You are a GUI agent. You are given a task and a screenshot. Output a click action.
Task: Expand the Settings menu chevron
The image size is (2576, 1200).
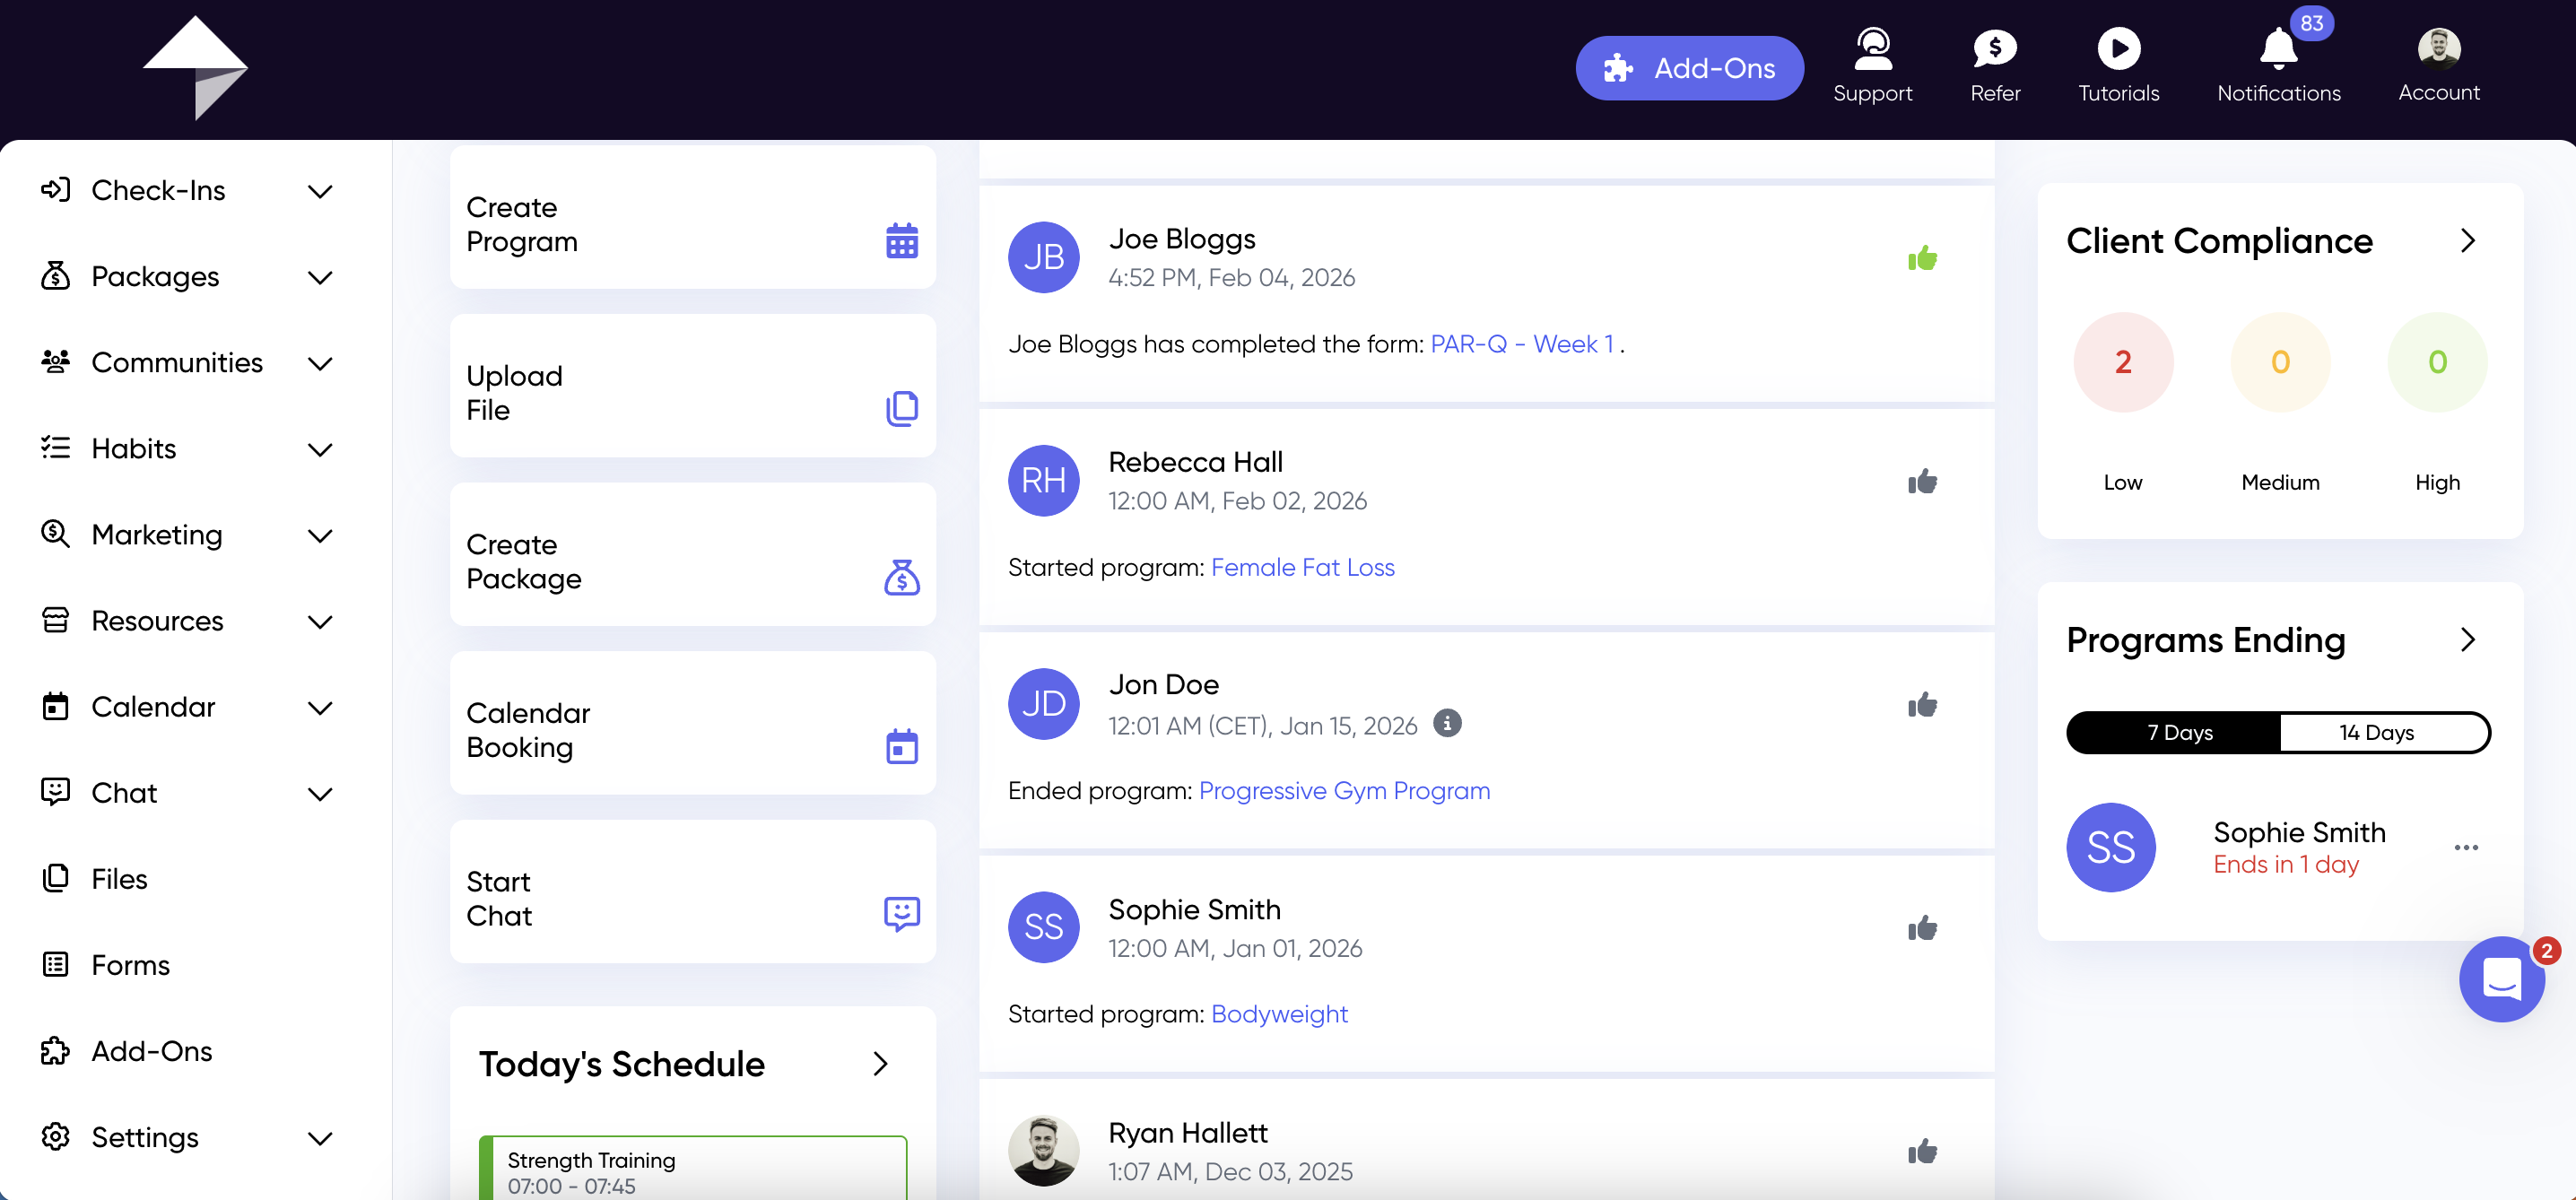tap(320, 1138)
